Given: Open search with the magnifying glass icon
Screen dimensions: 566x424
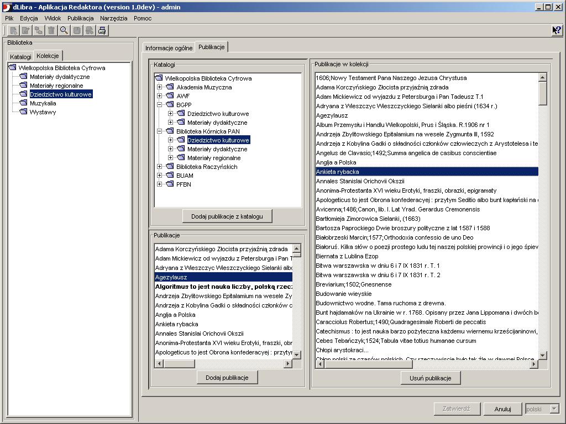Looking at the screenshot, I should click(64, 31).
